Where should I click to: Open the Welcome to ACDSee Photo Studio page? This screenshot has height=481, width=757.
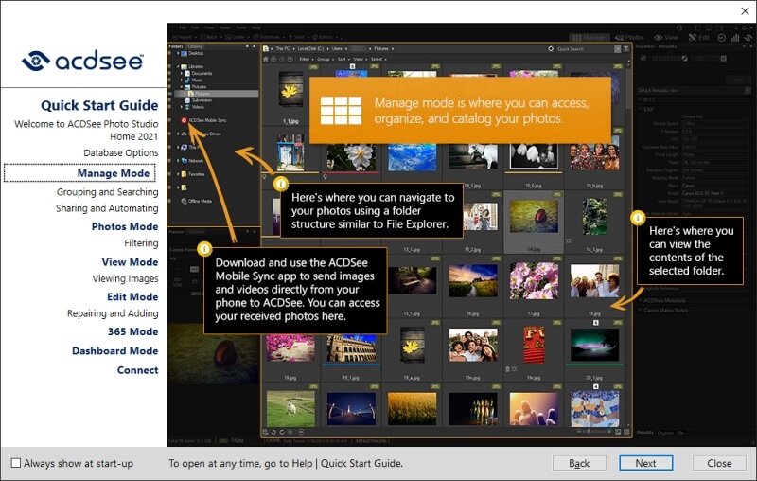click(x=86, y=131)
